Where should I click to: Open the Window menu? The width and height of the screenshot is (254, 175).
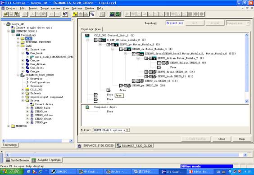[90, 8]
